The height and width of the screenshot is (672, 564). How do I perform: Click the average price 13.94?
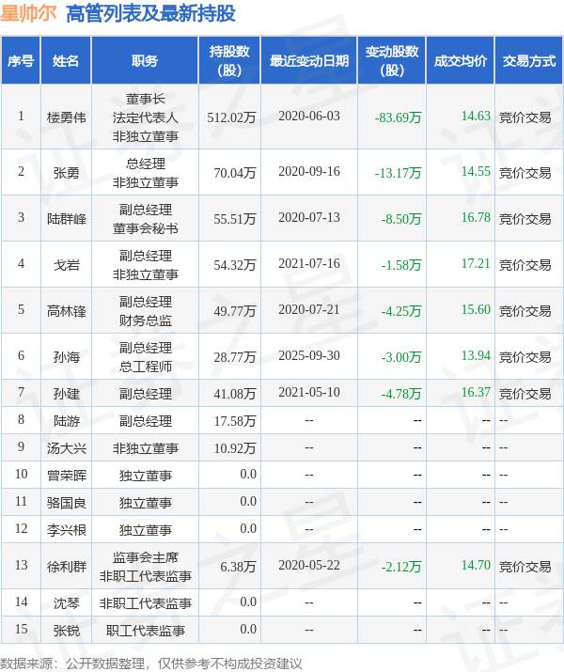click(476, 355)
